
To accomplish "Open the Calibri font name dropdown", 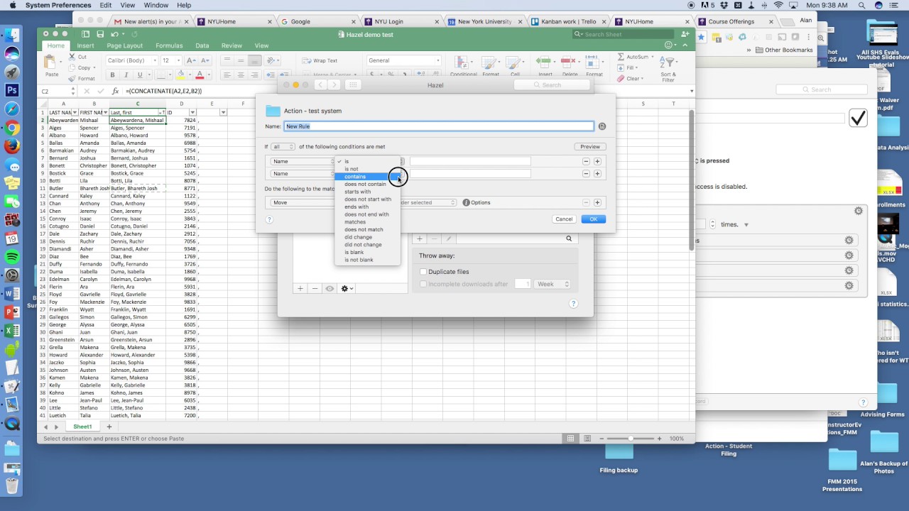I will 131,60.
